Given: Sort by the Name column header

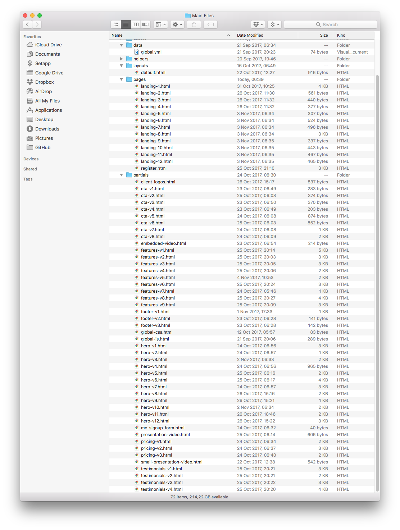Looking at the screenshot, I should (171, 35).
